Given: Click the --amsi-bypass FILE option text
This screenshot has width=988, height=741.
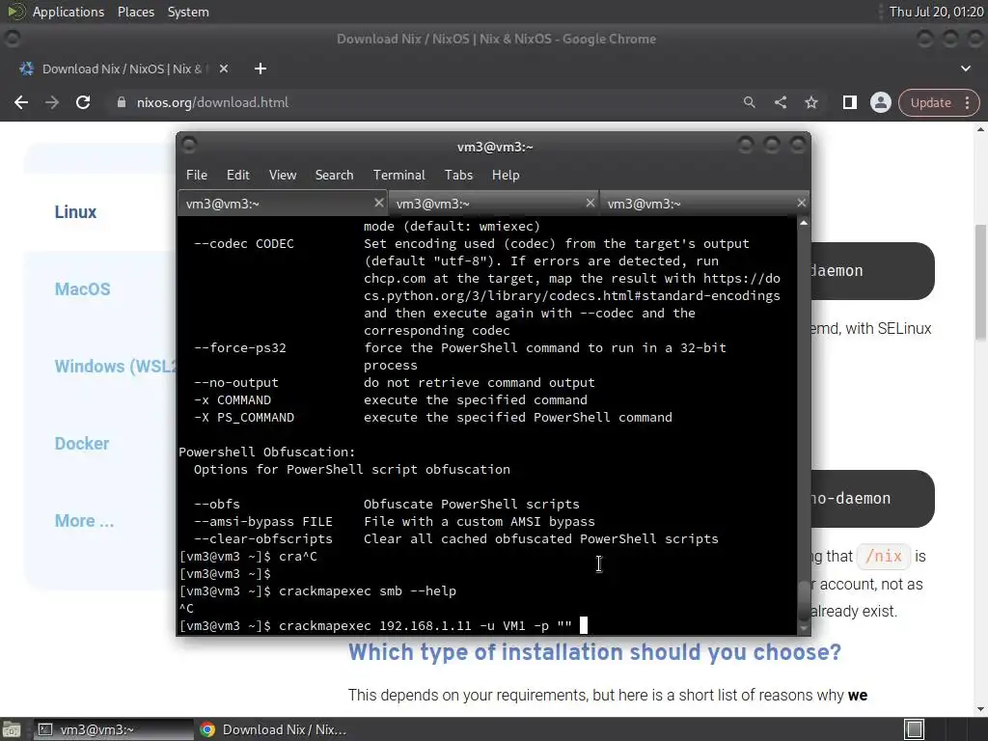Looking at the screenshot, I should 262,522.
